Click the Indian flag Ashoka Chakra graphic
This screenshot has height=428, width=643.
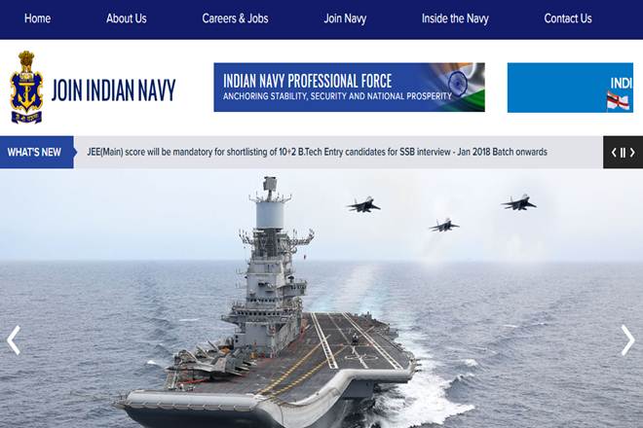pos(458,83)
